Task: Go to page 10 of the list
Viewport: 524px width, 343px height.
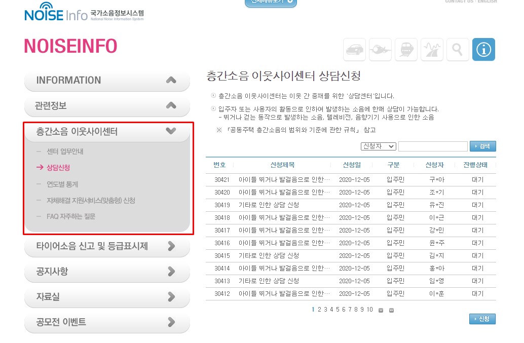Action: pyautogui.click(x=369, y=310)
